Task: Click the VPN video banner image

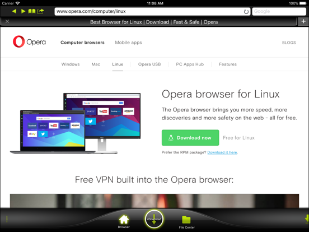Action: pos(154,201)
